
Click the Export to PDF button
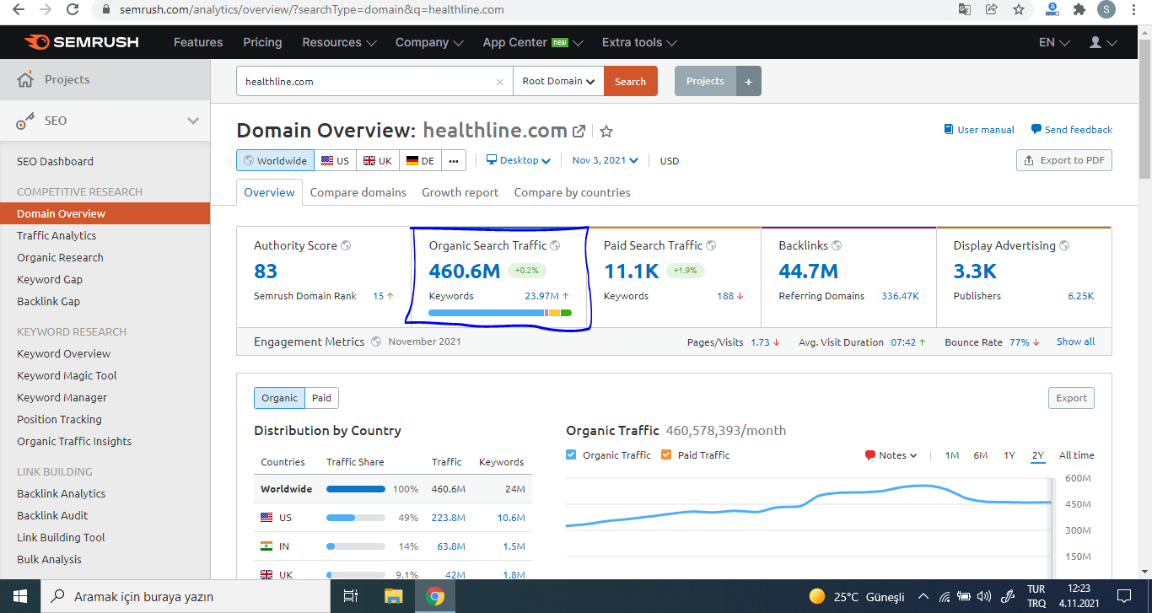[x=1064, y=160]
